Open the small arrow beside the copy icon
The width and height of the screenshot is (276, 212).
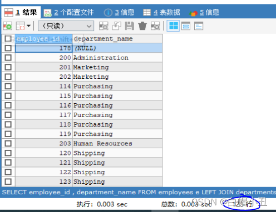tap(28, 26)
